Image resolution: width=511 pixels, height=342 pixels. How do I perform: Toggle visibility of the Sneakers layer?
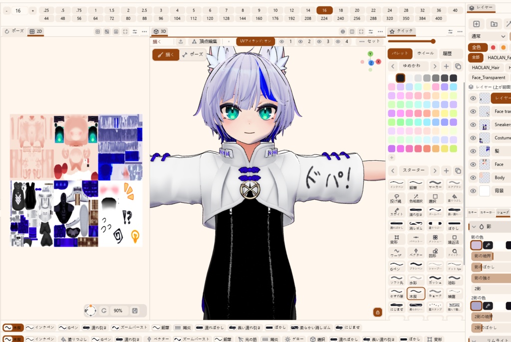[473, 124]
